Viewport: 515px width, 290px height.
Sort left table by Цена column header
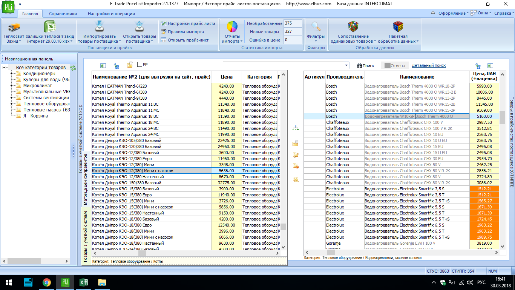[227, 77]
